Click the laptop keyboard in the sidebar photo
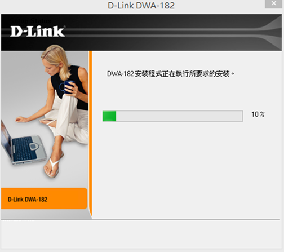 pyautogui.click(x=23, y=148)
